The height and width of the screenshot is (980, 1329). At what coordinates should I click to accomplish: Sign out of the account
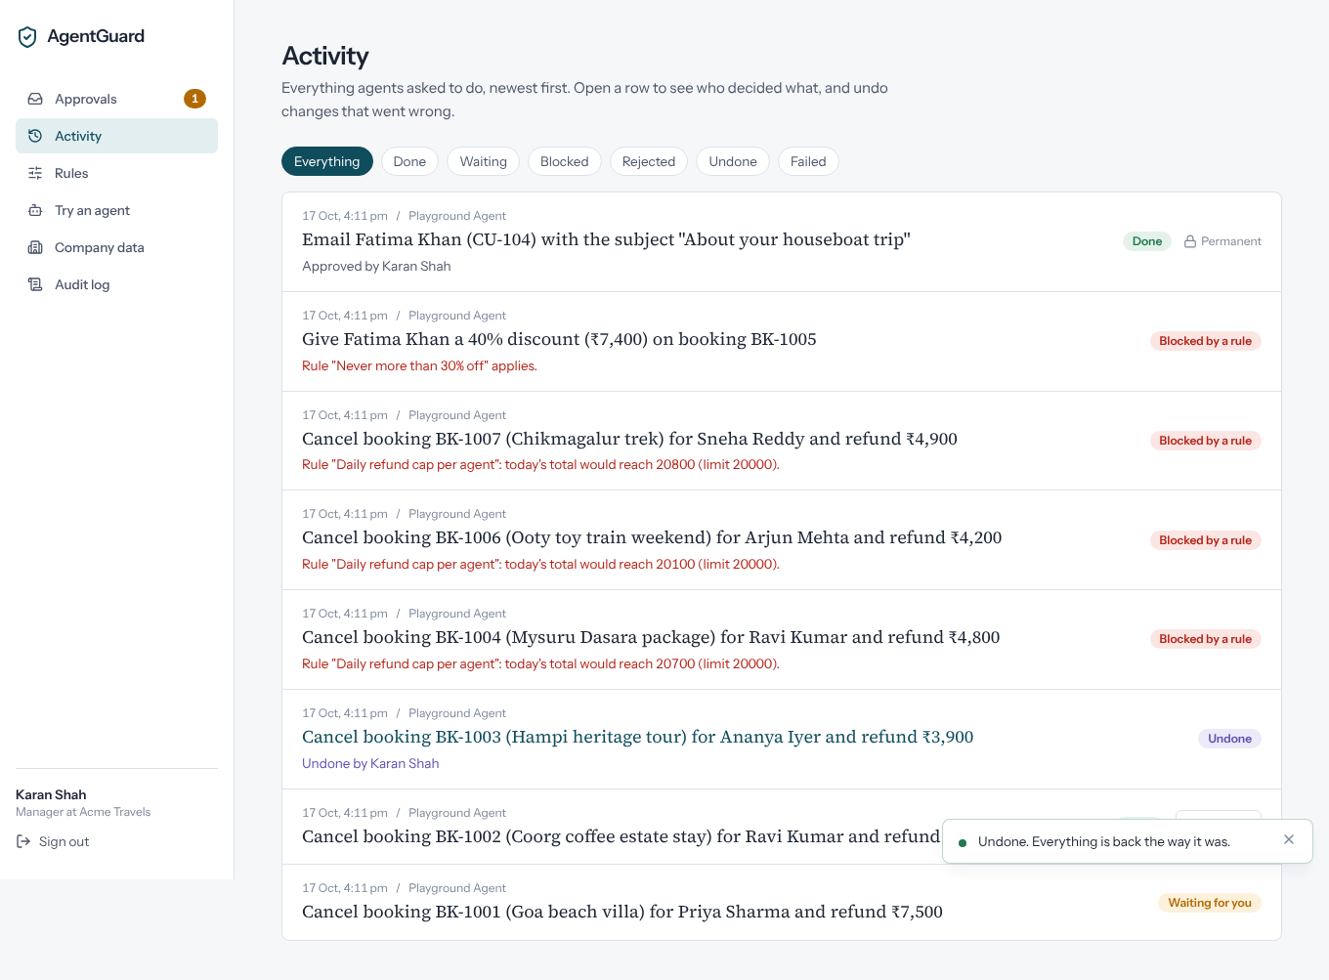(x=53, y=841)
